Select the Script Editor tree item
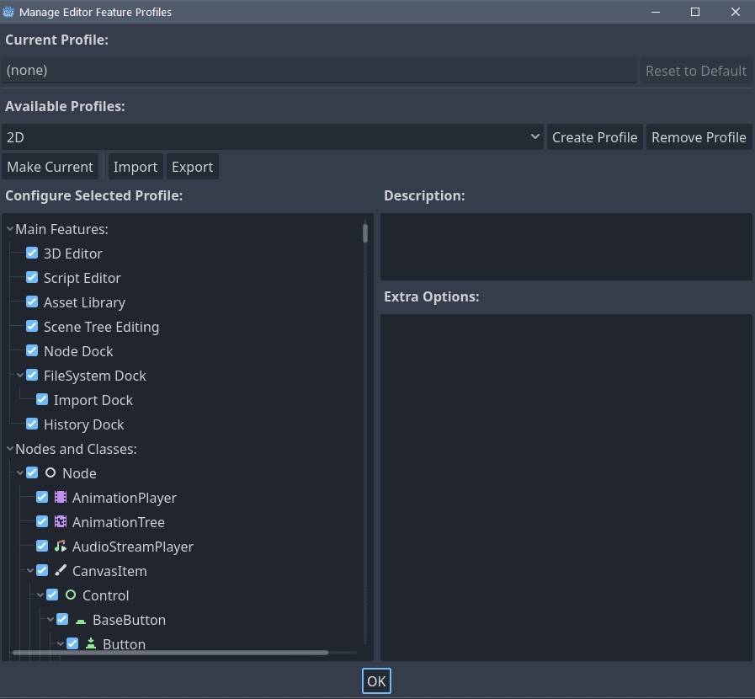Image resolution: width=755 pixels, height=699 pixels. [x=82, y=278]
